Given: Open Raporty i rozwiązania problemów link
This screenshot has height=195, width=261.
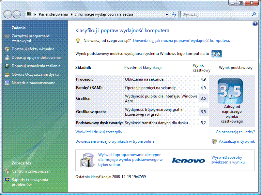Looking at the screenshot, I should click(30, 182).
